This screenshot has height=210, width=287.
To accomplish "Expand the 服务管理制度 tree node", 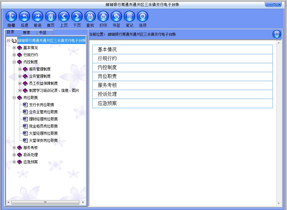I will [x=20, y=69].
